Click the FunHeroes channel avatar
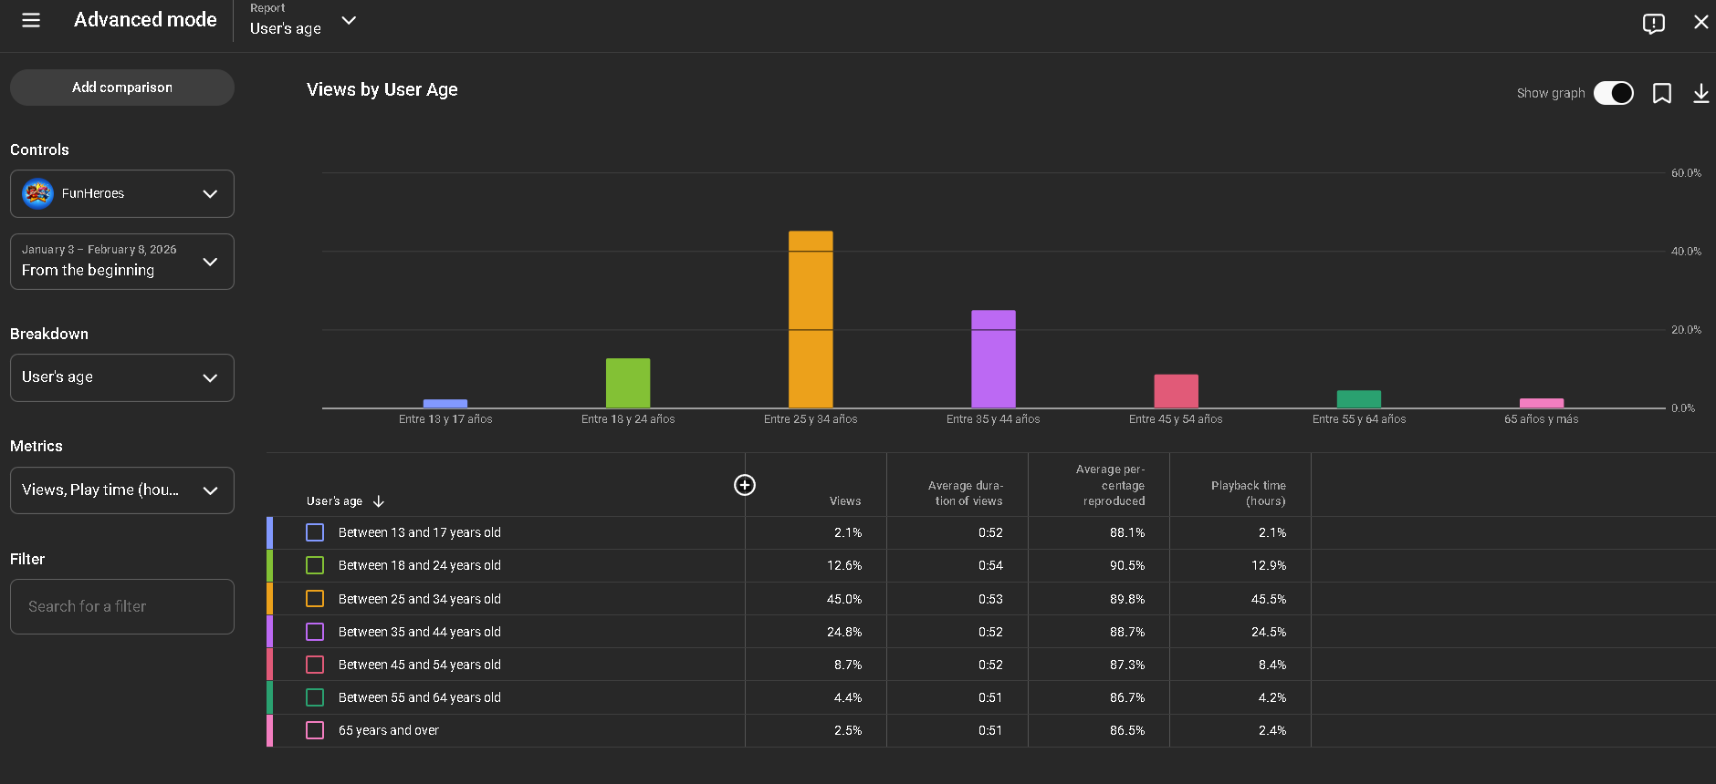 tap(37, 193)
